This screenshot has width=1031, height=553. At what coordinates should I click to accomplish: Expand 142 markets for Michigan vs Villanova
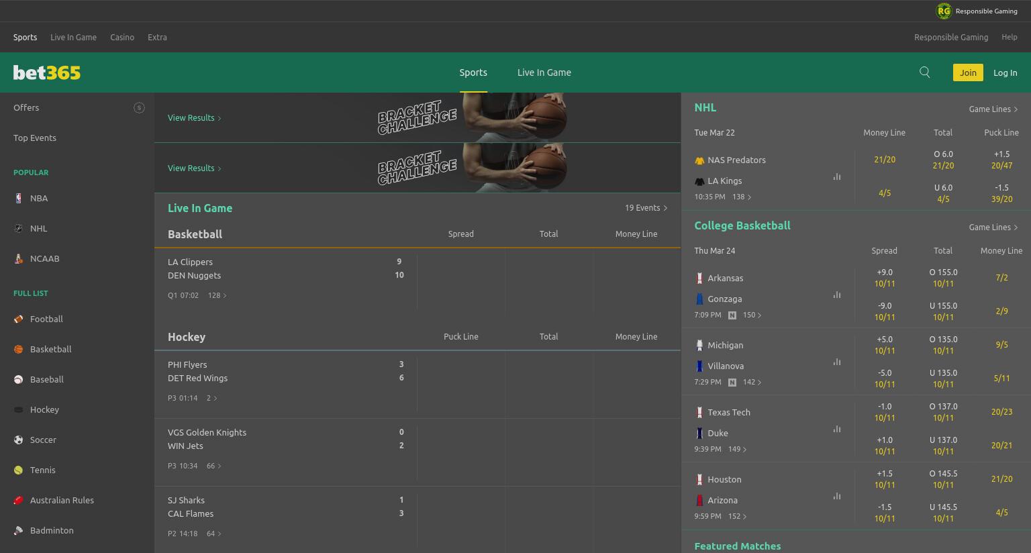point(752,382)
